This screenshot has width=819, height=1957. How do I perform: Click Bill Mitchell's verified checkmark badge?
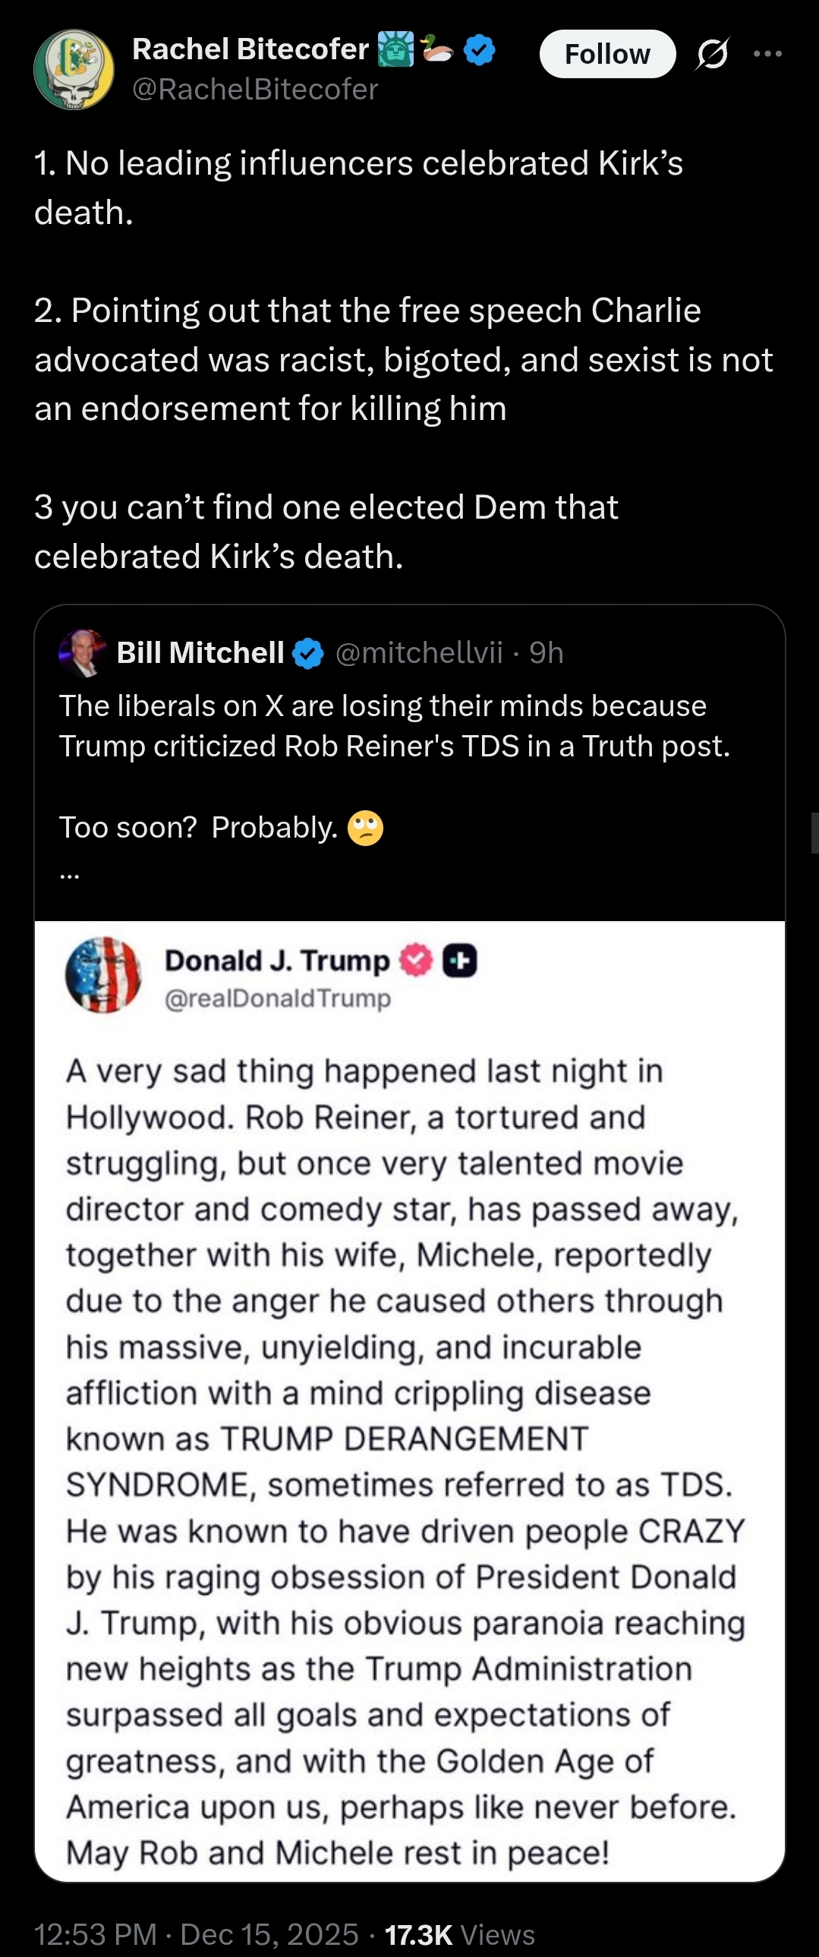[308, 653]
